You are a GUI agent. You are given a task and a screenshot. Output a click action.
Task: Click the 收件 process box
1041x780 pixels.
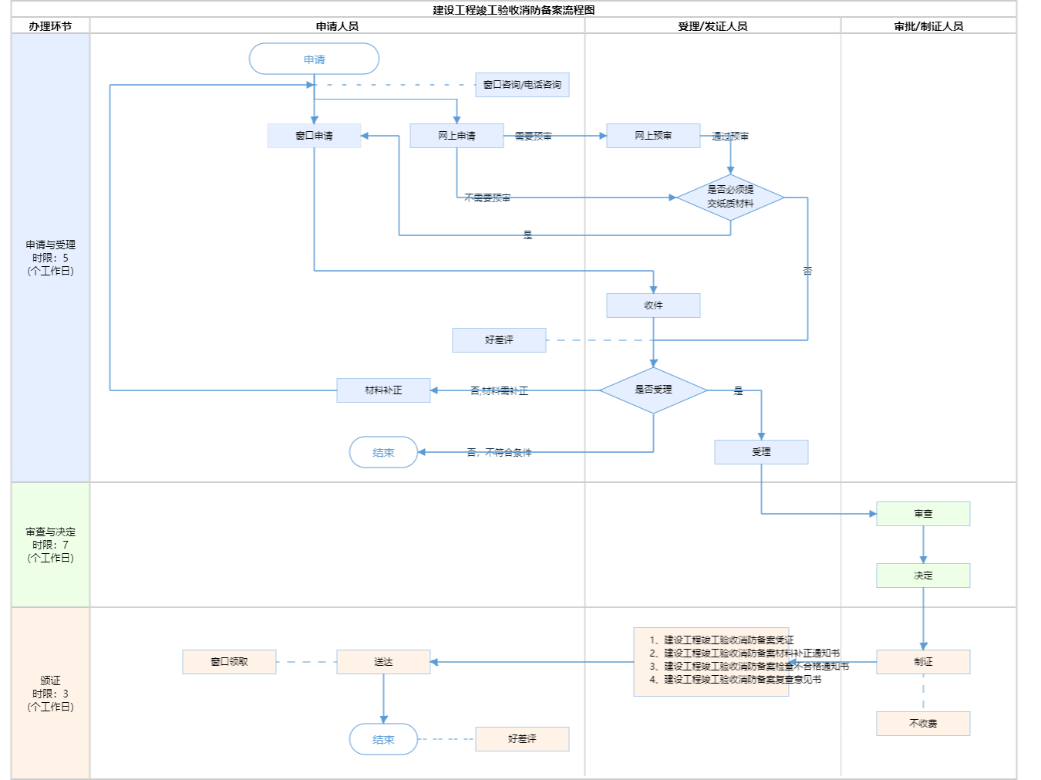pyautogui.click(x=653, y=306)
